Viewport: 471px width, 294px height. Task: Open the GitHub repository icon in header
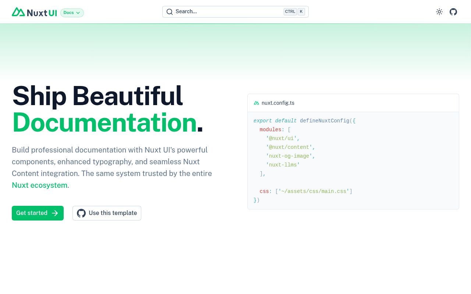point(453,12)
